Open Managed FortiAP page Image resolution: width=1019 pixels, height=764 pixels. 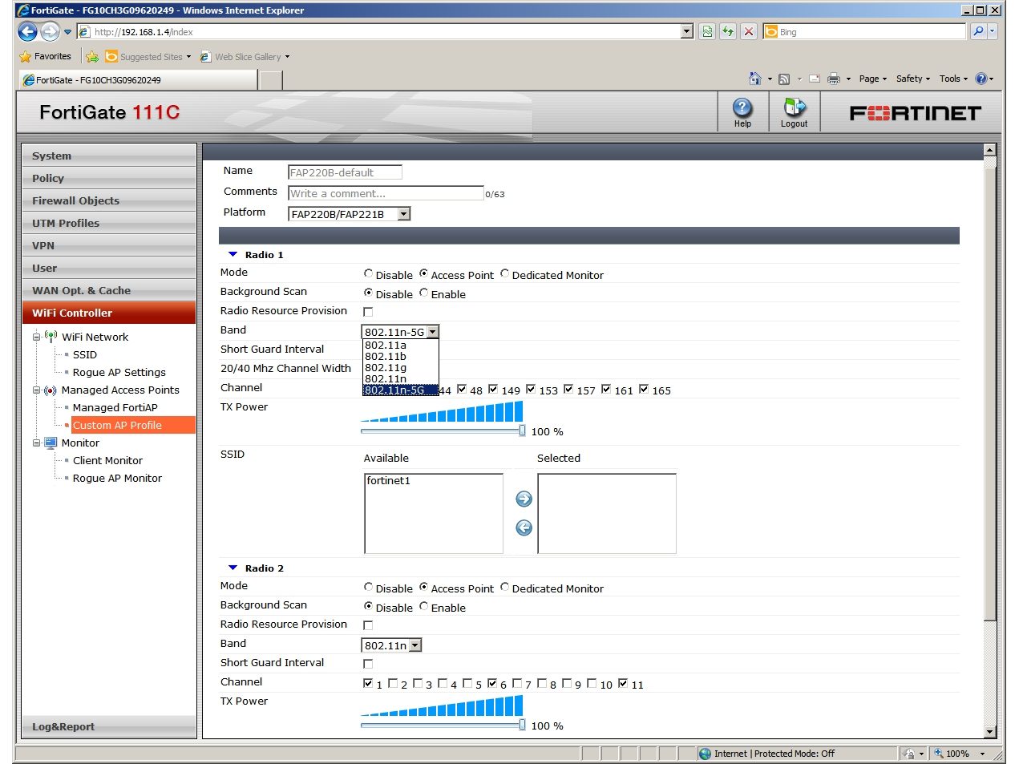point(115,407)
